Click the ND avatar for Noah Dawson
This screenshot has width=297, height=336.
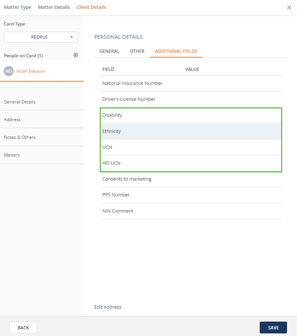click(x=9, y=71)
